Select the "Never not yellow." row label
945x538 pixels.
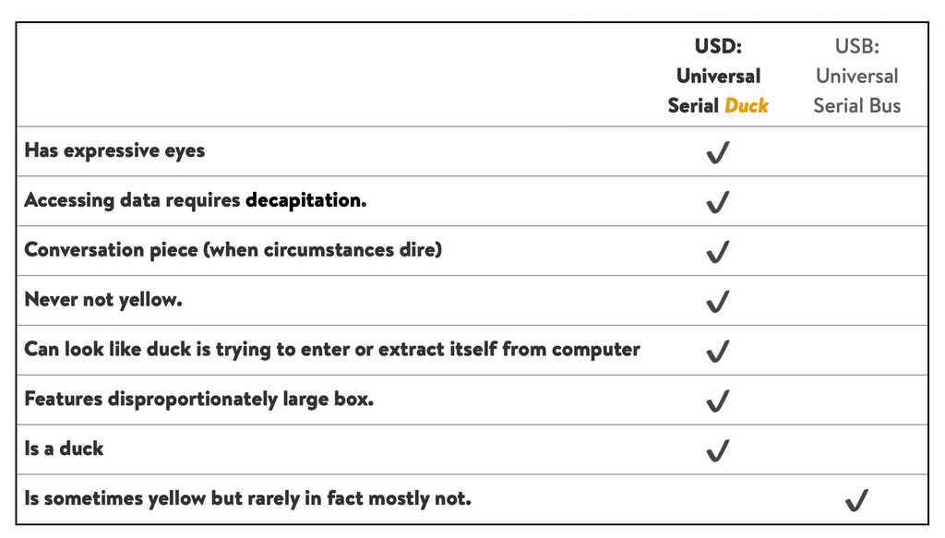pos(103,300)
